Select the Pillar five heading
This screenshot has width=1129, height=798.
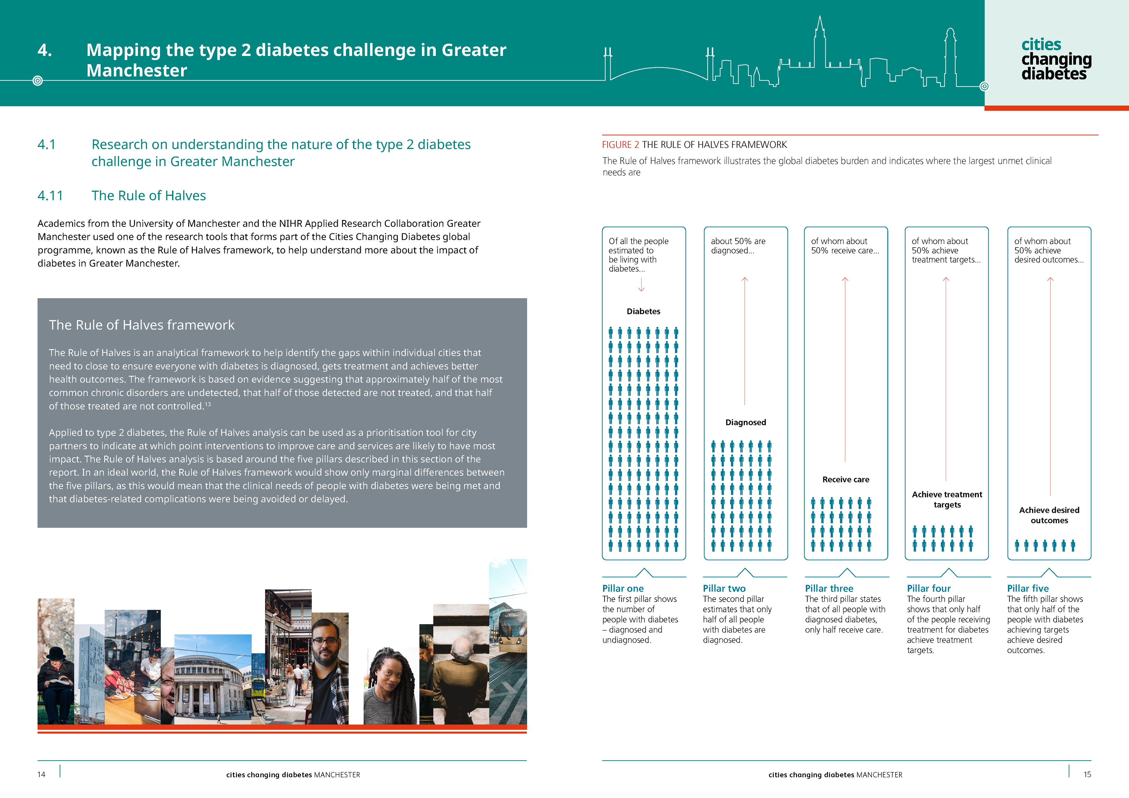1028,588
